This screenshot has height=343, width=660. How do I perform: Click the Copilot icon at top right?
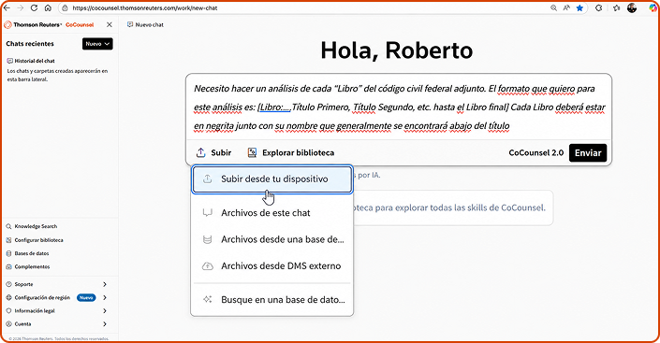(x=653, y=8)
